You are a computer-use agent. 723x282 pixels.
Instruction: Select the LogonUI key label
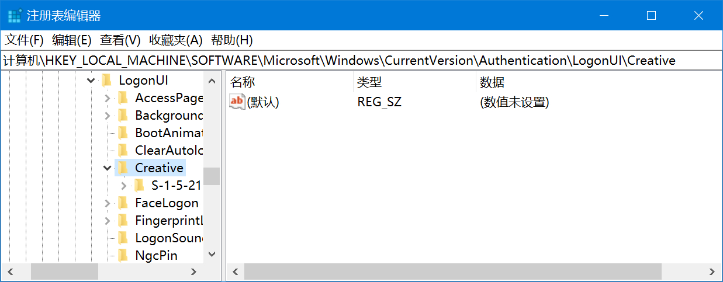tap(143, 81)
